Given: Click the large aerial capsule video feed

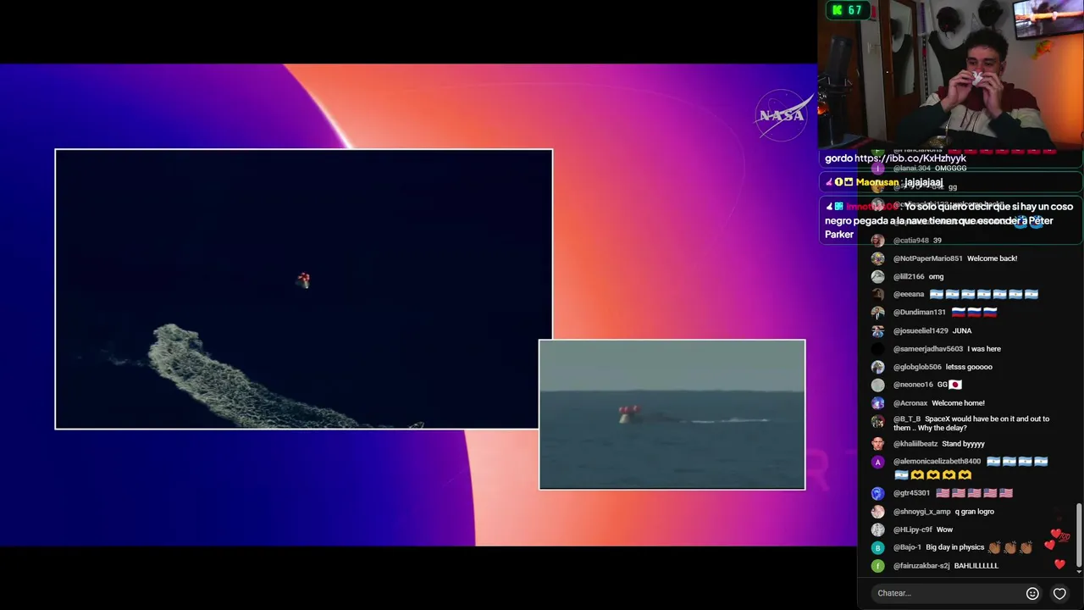Looking at the screenshot, I should pos(303,289).
